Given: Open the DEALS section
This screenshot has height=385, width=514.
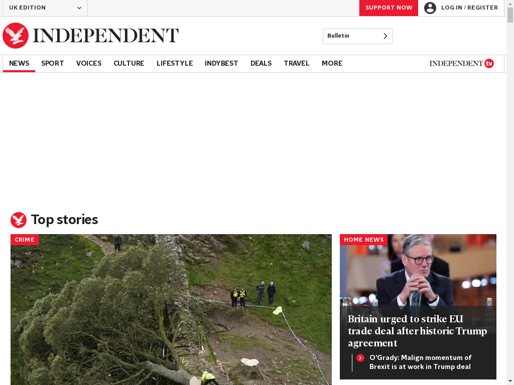Looking at the screenshot, I should [x=261, y=64].
